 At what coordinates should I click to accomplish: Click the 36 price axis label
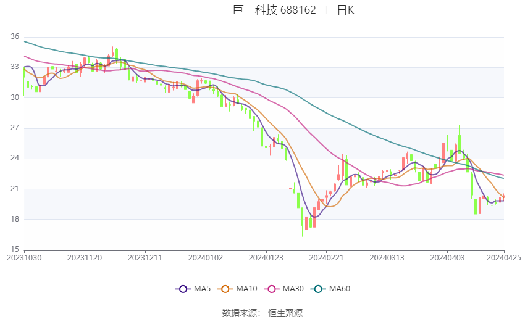coord(15,37)
